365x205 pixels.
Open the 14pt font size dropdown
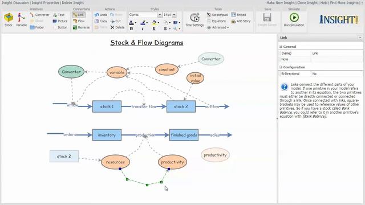pyautogui.click(x=174, y=15)
